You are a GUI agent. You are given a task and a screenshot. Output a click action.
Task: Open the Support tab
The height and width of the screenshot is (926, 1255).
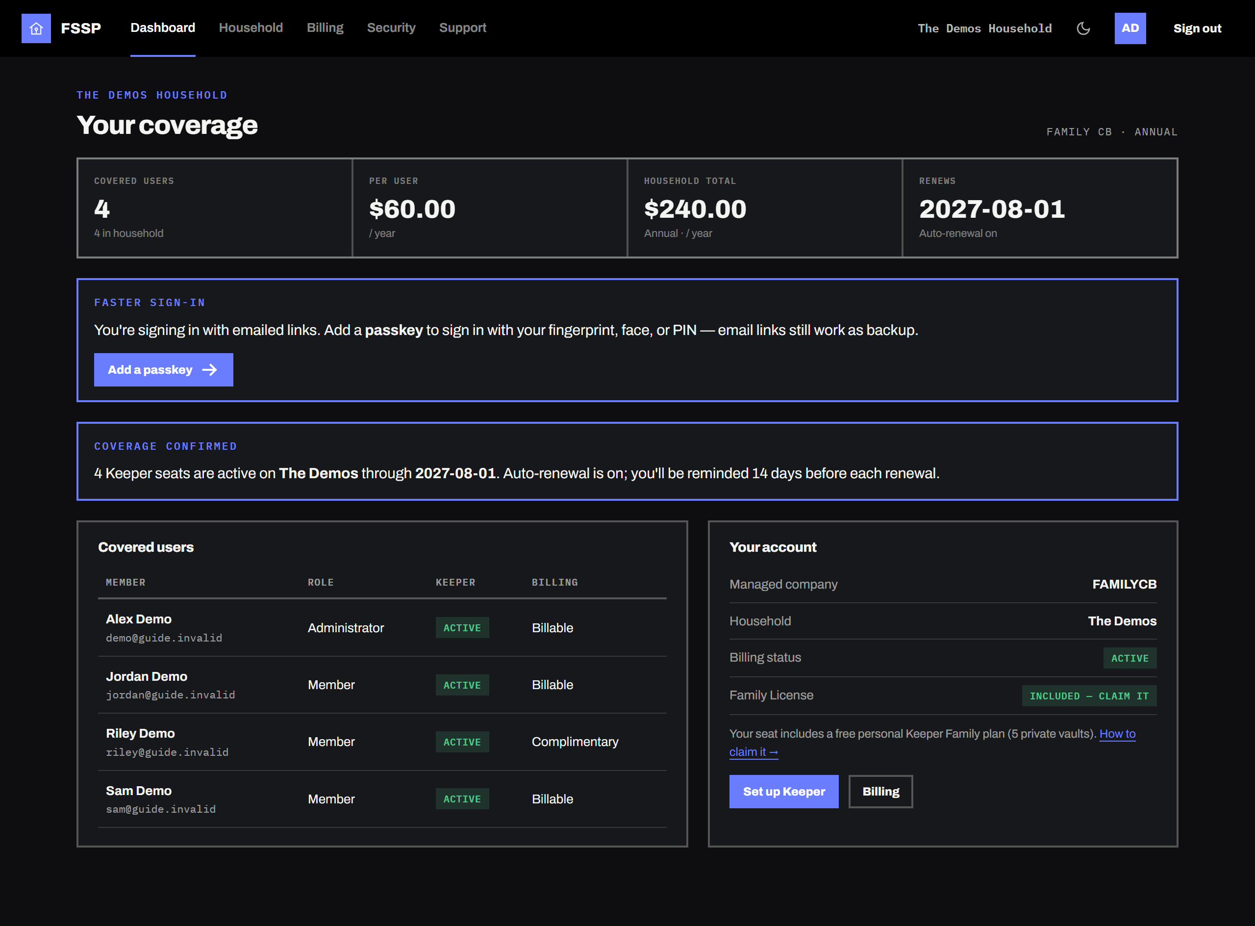[x=463, y=28]
